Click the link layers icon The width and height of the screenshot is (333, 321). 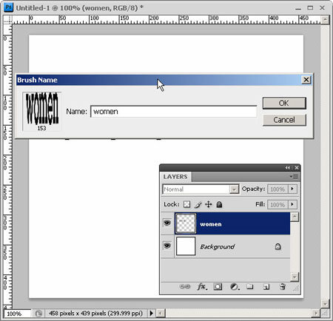pos(185,286)
